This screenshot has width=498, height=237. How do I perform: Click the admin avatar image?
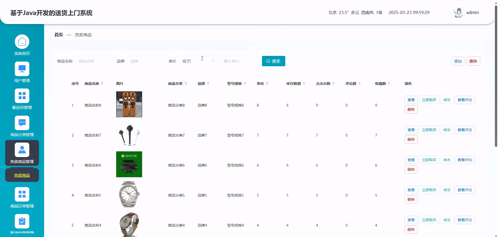[x=458, y=12]
